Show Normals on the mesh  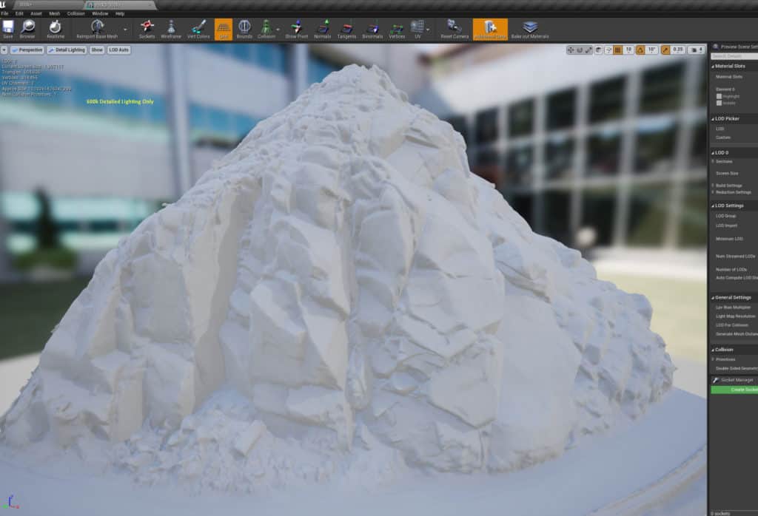[x=323, y=29]
